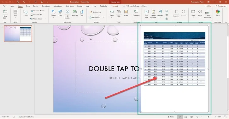This screenshot has width=229, height=119.
Task: Switch to the Home tab
Action: [x=12, y=6]
